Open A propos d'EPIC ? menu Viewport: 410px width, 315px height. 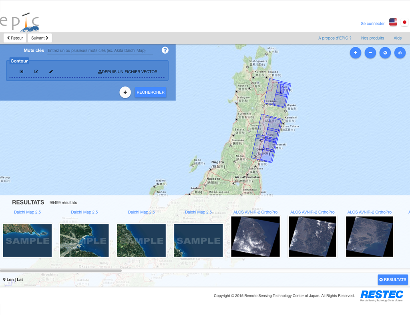point(335,38)
